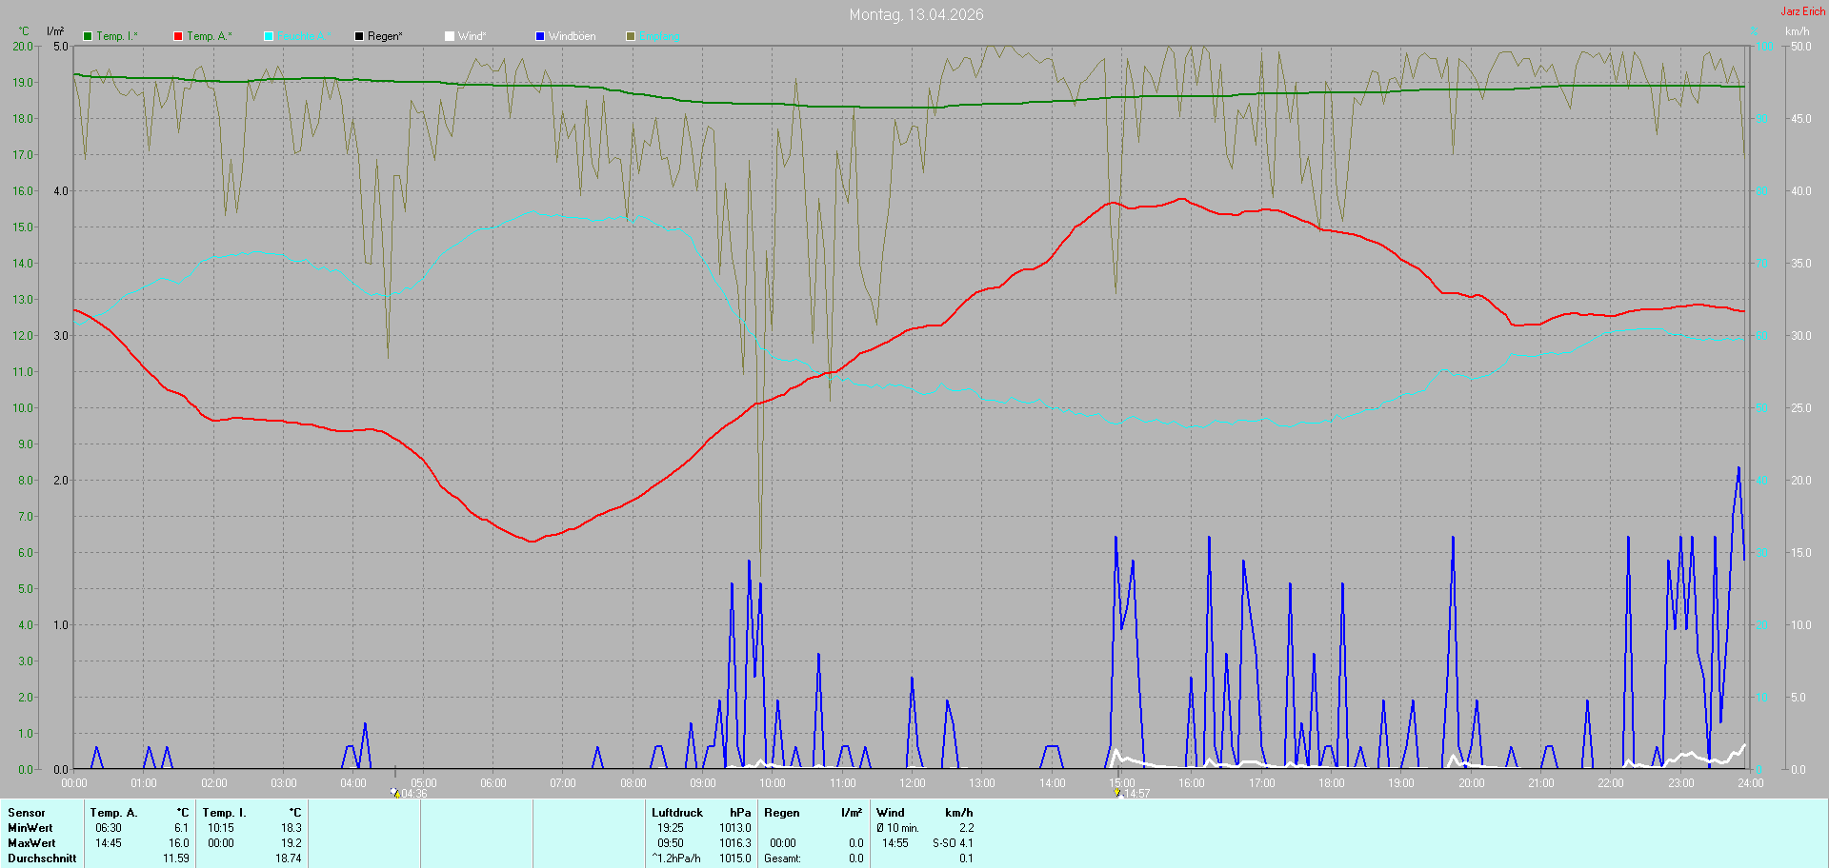Click the white Wind legend swatch

click(450, 36)
